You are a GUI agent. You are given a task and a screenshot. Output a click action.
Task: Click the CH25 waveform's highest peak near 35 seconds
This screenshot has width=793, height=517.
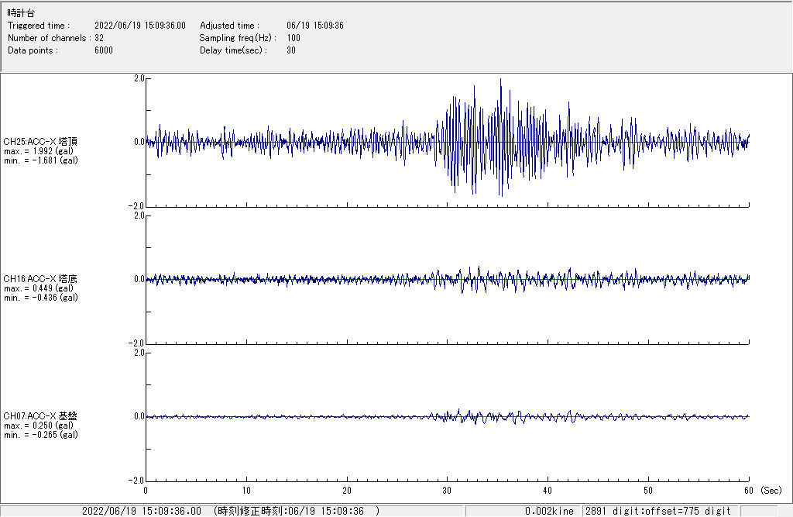point(501,80)
